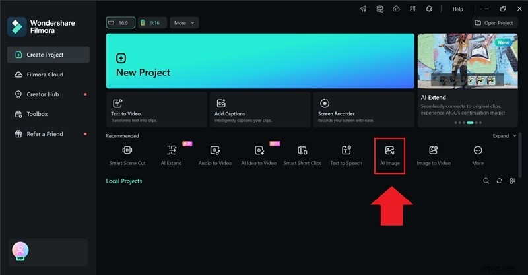Viewport: 528px width, 275px height.
Task: Open the Text to Speech feature
Action: coord(346,154)
